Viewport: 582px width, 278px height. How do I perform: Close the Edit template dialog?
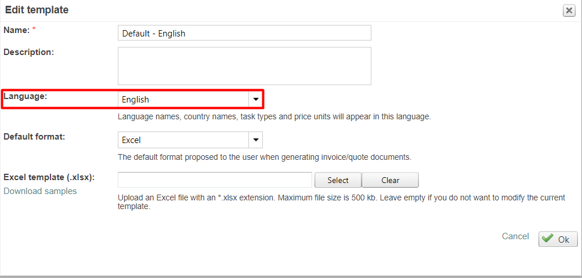click(569, 10)
